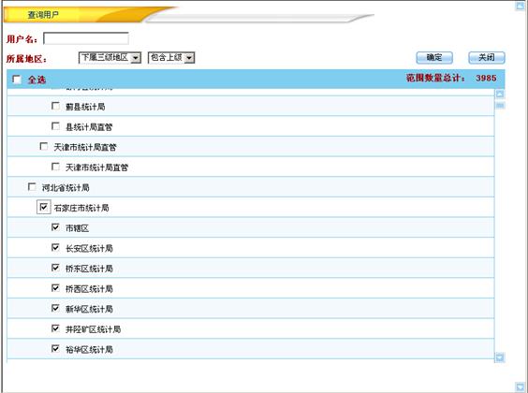Click the page scroll-down arrow at bottom right

pos(521,386)
